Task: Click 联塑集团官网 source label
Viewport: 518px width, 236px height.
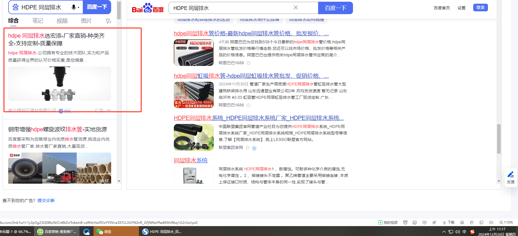Action: click(x=231, y=147)
